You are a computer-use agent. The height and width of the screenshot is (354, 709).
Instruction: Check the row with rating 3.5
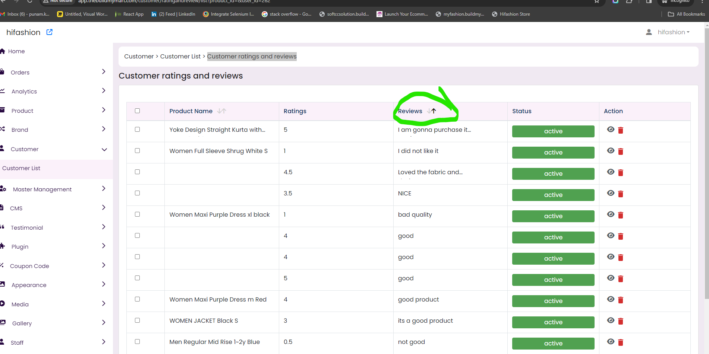[x=137, y=193]
